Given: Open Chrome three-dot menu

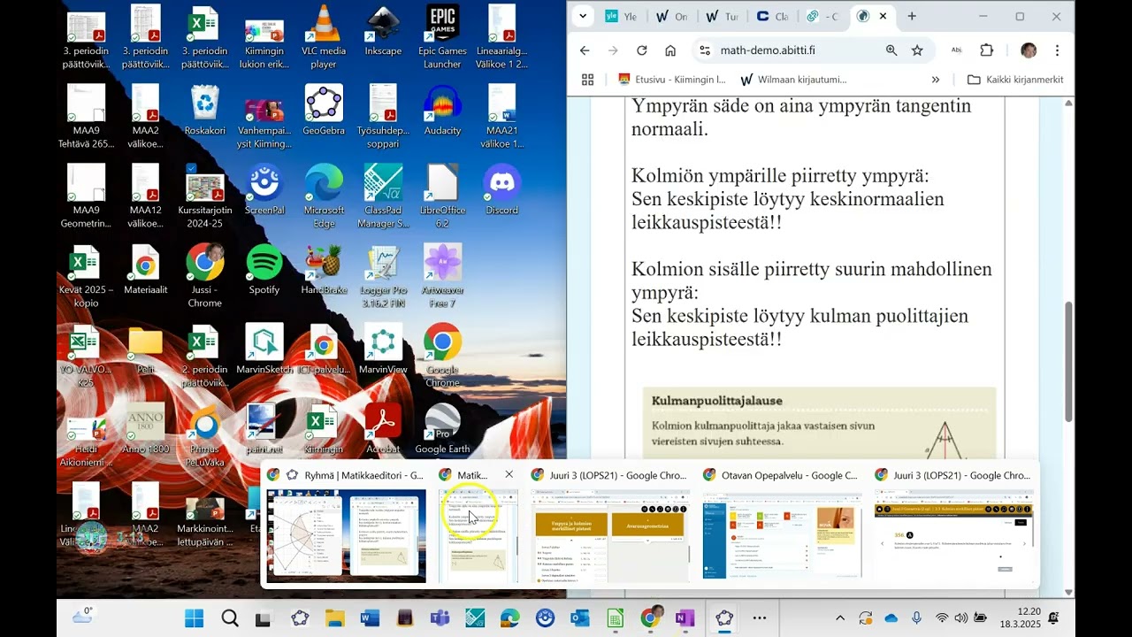Looking at the screenshot, I should tap(1057, 50).
